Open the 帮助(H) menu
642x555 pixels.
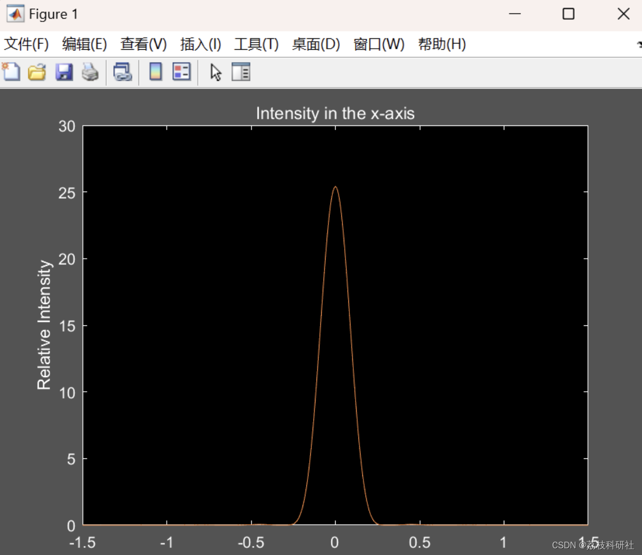(442, 44)
